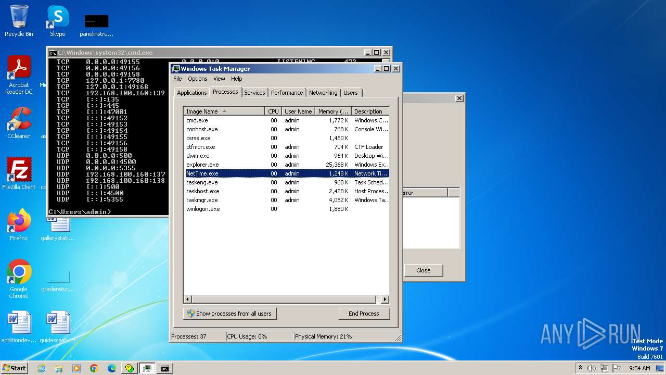Select the taskmgr.exe process row
The image size is (666, 375).
[x=287, y=200]
